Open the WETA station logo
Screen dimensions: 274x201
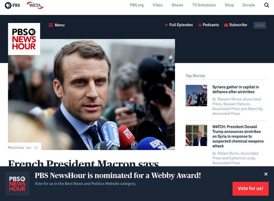coord(35,5)
